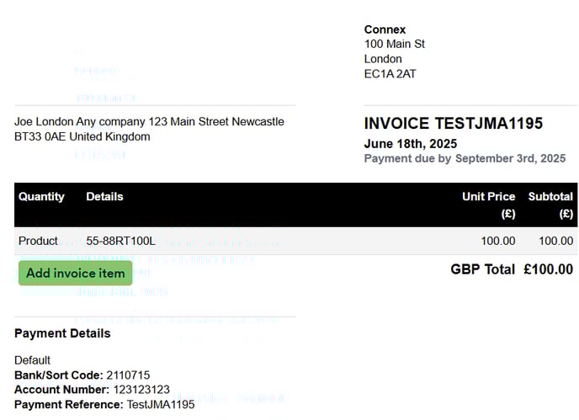Viewport: 579px width, 420px height.
Task: Click the Details column header
Action: (104, 196)
